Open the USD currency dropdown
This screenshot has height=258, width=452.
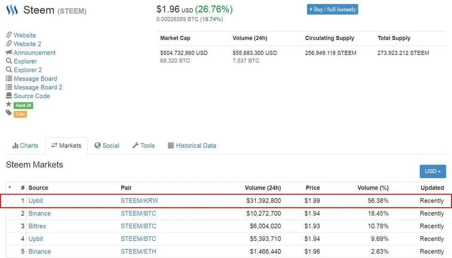[x=433, y=171]
